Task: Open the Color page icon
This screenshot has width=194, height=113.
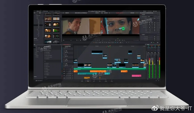Action: (100, 81)
